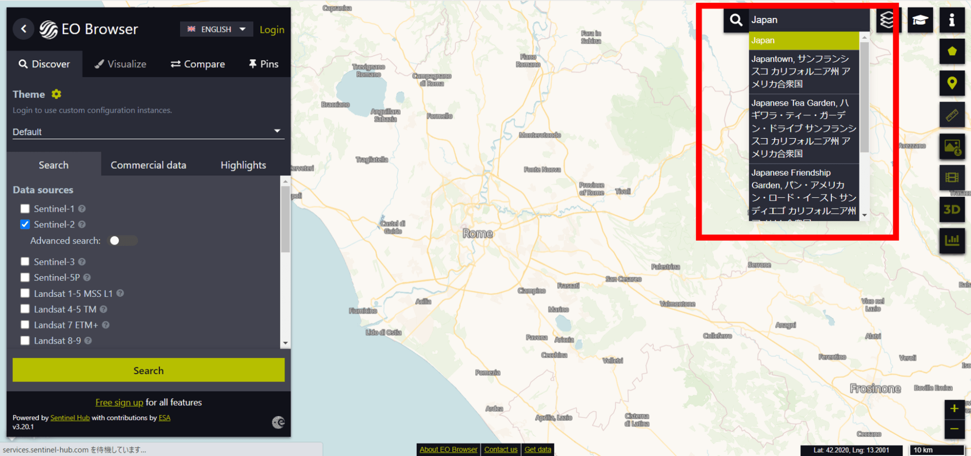971x456 pixels.
Task: Collapse the panel with the back arrow
Action: (x=23, y=29)
